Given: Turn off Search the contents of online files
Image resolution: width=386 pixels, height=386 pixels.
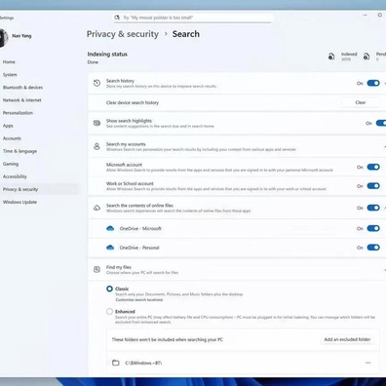Looking at the screenshot, I should pyautogui.click(x=373, y=208).
